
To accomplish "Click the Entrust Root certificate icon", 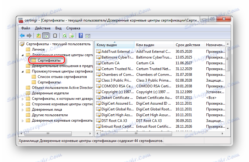I will pyautogui.click(x=99, y=127).
